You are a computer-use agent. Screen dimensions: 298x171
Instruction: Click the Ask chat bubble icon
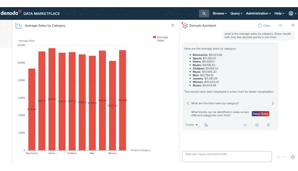point(279,156)
